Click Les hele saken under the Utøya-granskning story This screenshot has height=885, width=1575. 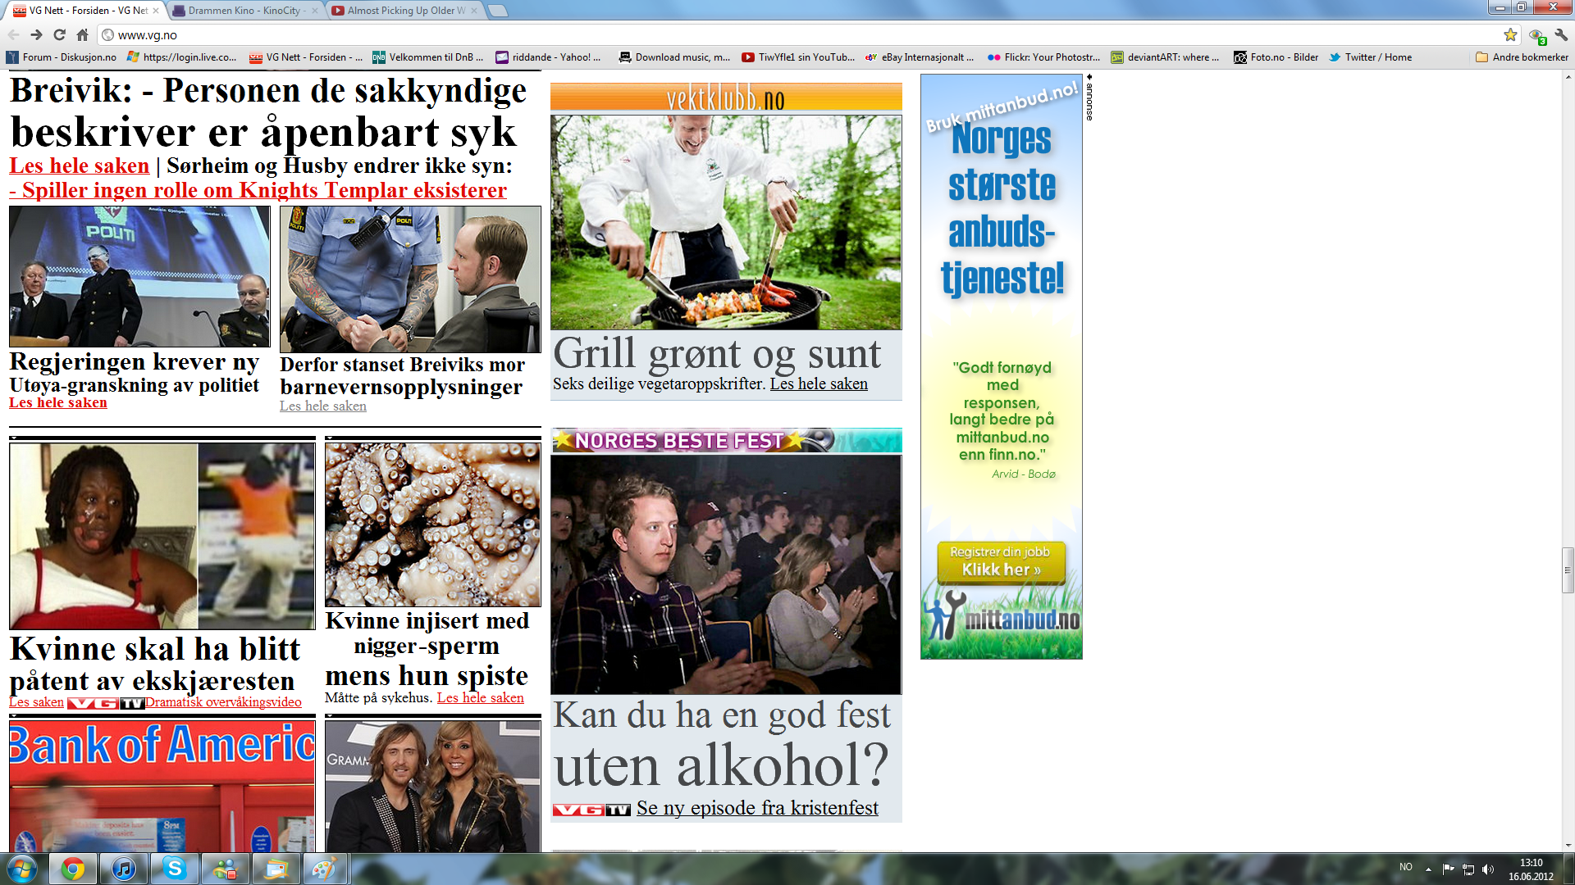tap(58, 402)
